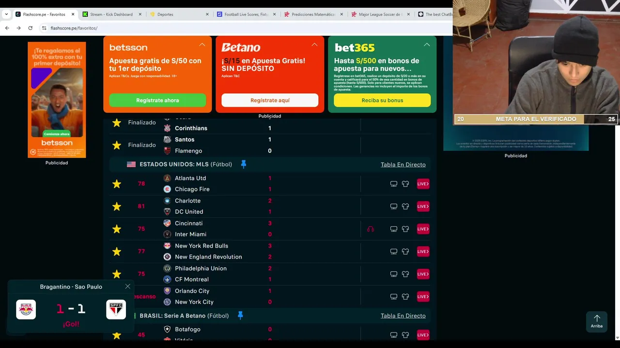This screenshot has height=348, width=620.
Task: Open LIVE stream for Atlanta Utd match
Action: (423, 184)
